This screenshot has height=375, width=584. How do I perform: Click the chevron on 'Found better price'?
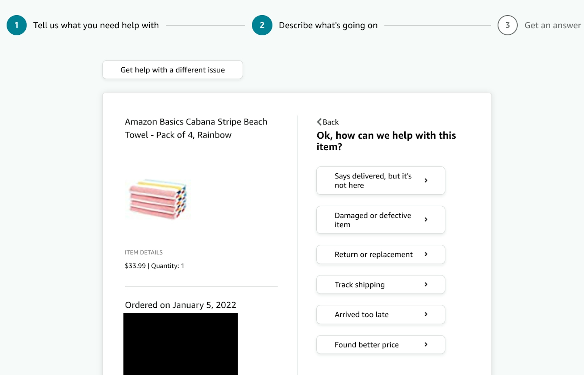427,345
